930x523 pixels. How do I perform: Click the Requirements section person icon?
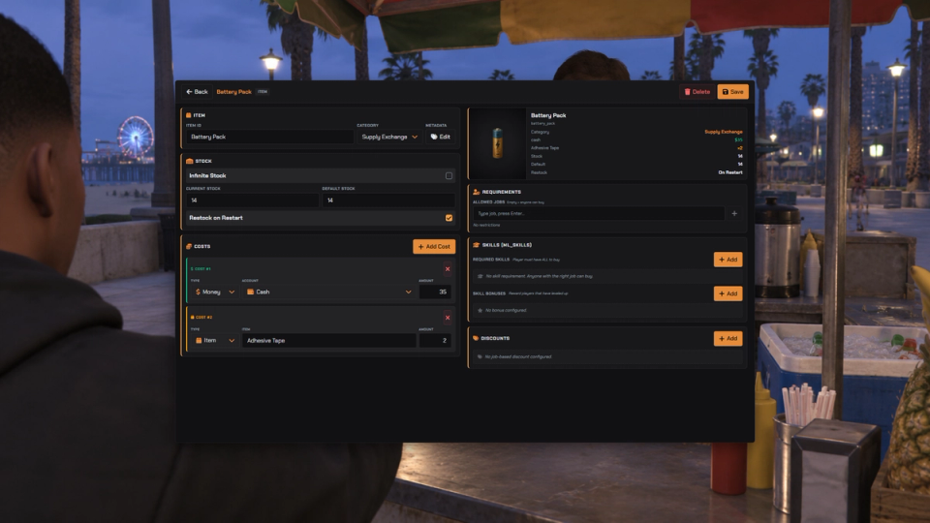(477, 192)
